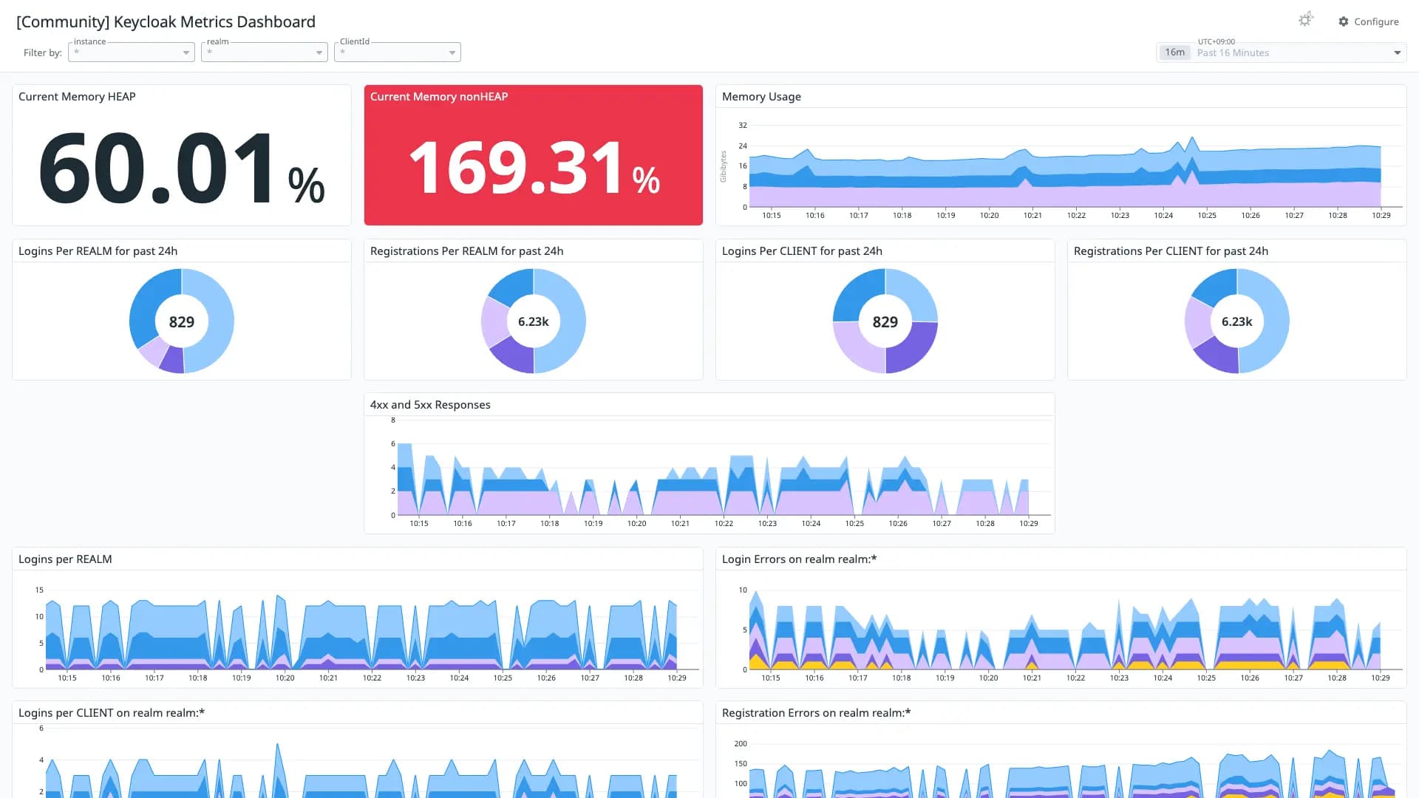Image resolution: width=1419 pixels, height=798 pixels.
Task: Toggle the light/dark theme sun-moon icon
Action: (1305, 20)
